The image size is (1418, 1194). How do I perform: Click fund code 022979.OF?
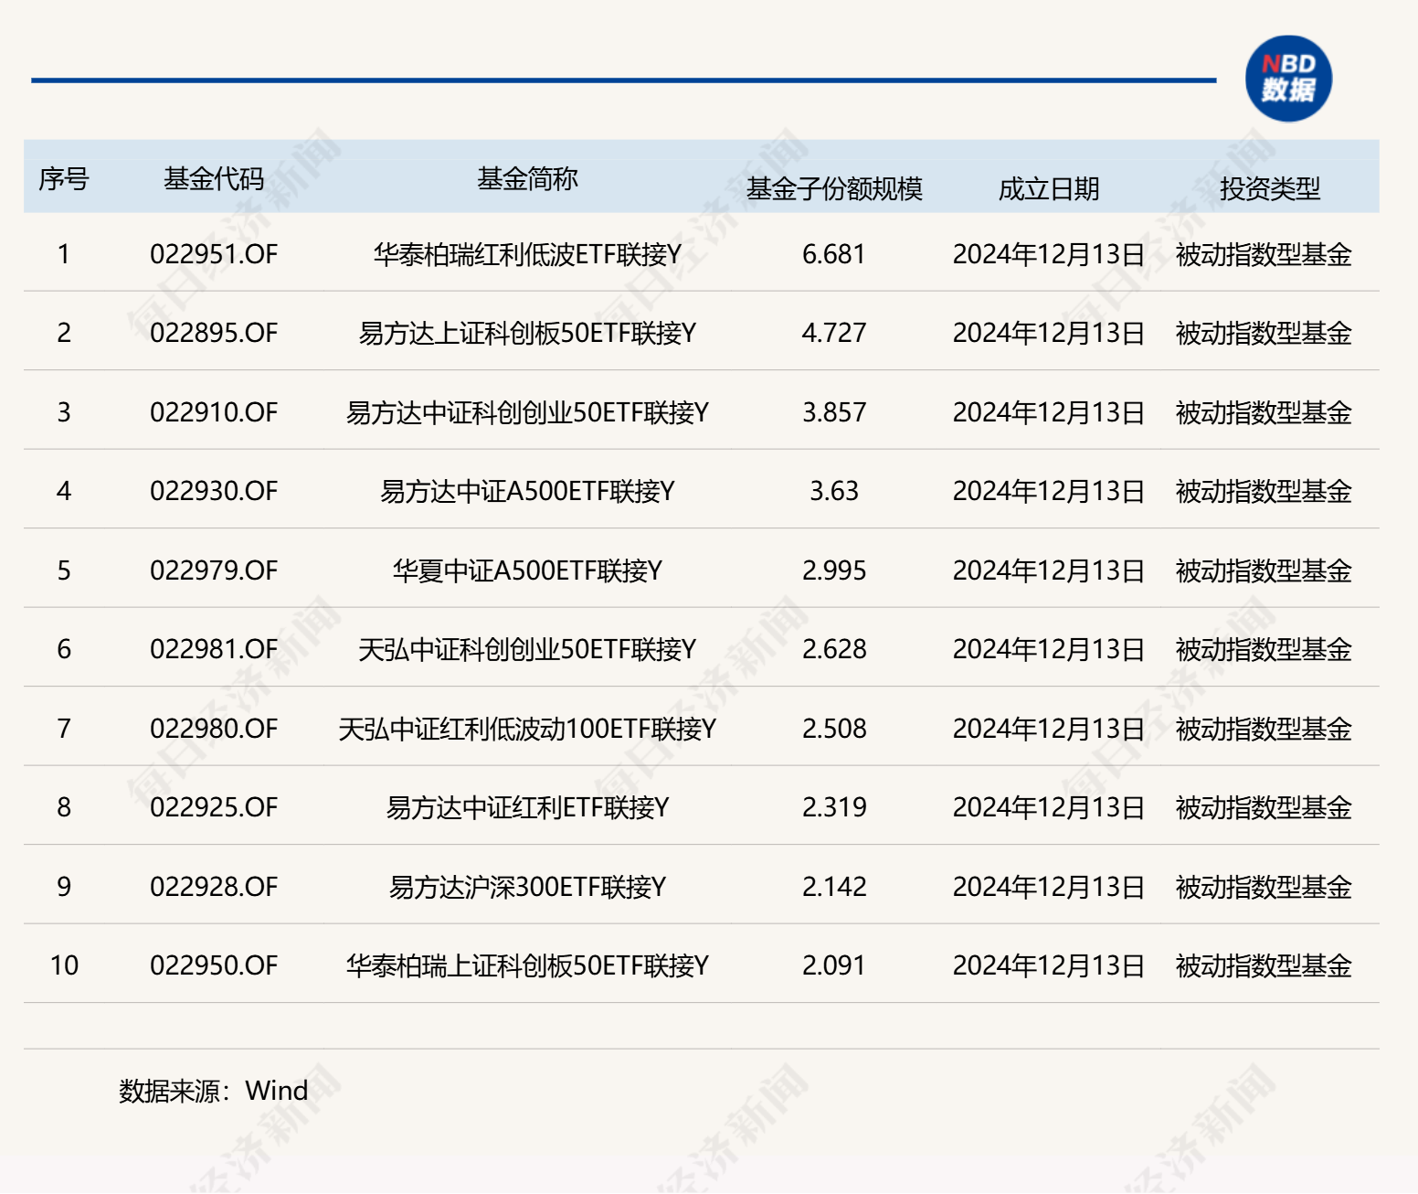coord(214,570)
